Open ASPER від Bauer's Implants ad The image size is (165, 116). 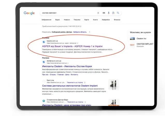72,46
